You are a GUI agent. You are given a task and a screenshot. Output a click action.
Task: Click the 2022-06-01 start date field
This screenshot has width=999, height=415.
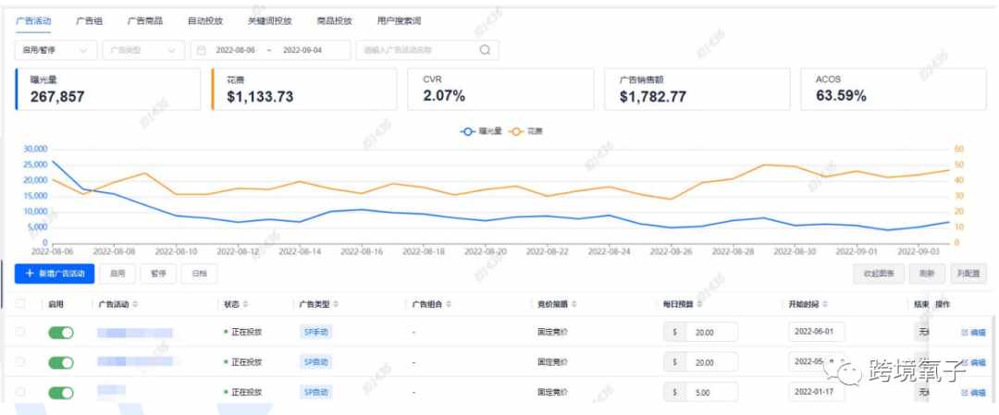817,332
